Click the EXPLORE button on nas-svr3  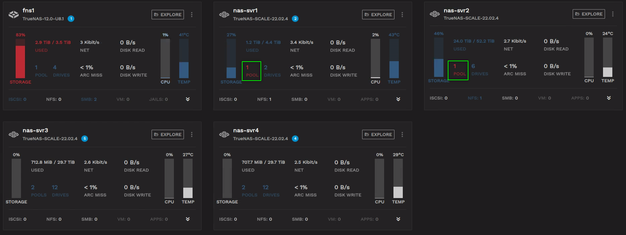point(168,134)
